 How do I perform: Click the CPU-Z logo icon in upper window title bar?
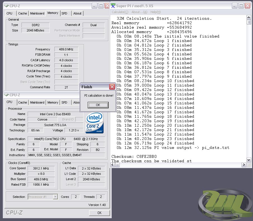click(x=6, y=6)
